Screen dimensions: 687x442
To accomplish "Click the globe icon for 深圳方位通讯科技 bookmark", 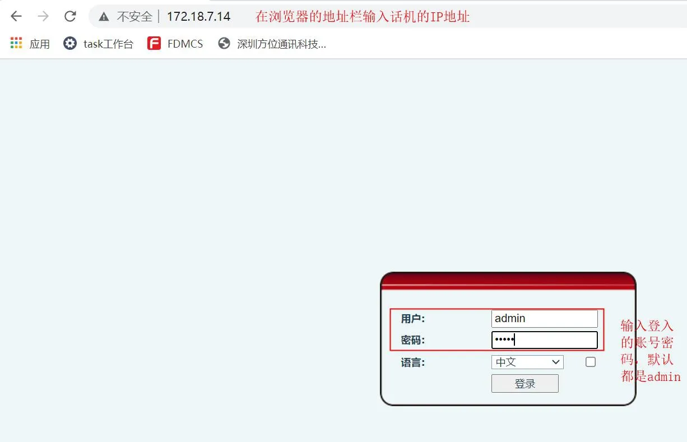I will (224, 43).
